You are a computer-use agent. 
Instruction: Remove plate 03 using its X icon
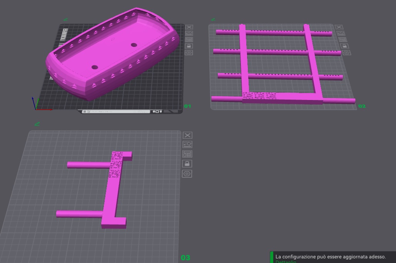[187, 135]
